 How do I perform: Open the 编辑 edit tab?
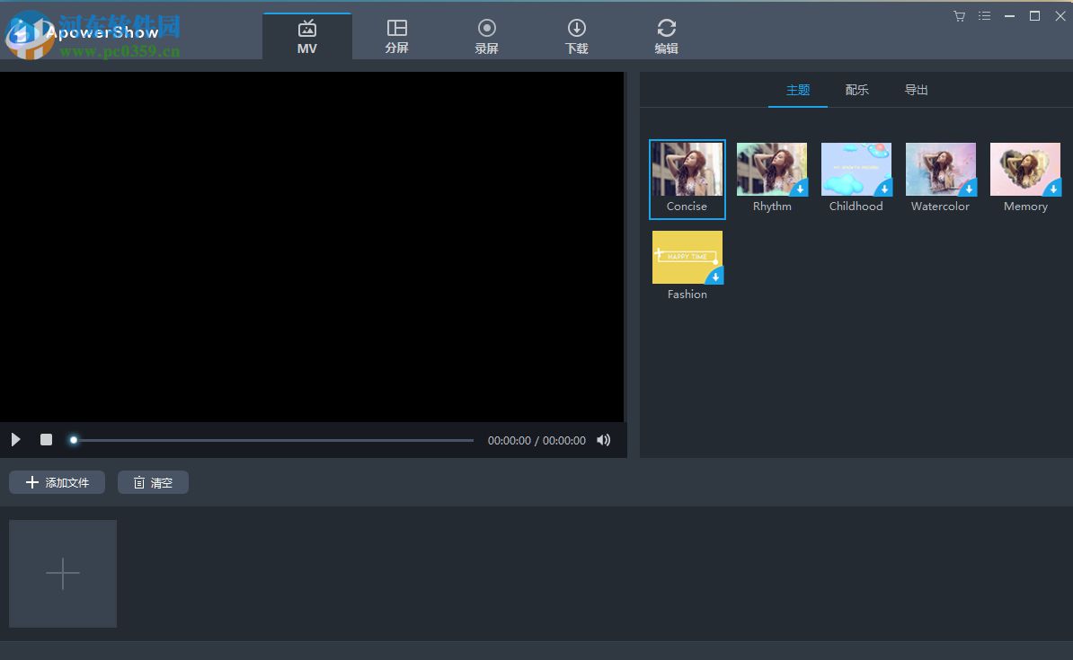point(666,36)
